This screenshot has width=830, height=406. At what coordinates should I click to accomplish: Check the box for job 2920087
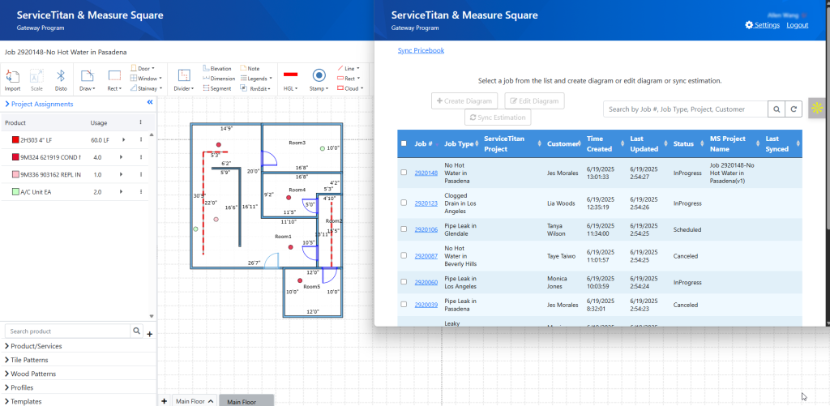coord(404,255)
